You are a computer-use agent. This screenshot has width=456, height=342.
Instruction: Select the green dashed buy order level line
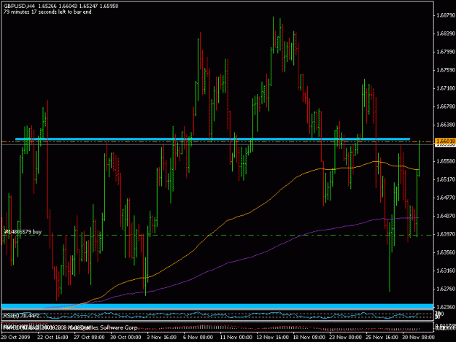coord(217,235)
